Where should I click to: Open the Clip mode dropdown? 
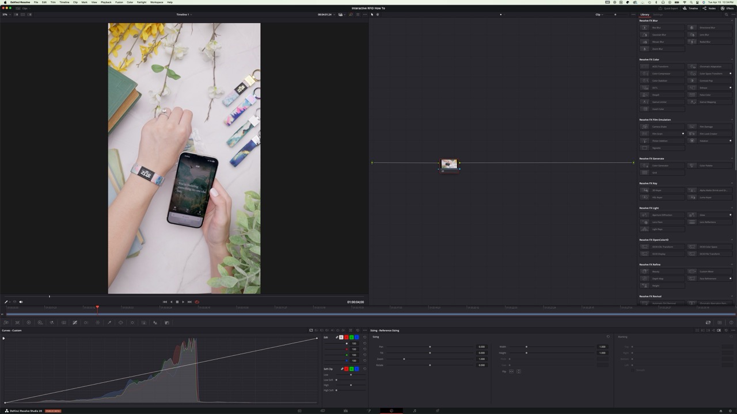(x=599, y=14)
